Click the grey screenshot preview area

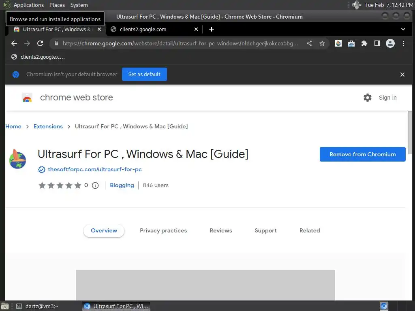click(x=205, y=285)
